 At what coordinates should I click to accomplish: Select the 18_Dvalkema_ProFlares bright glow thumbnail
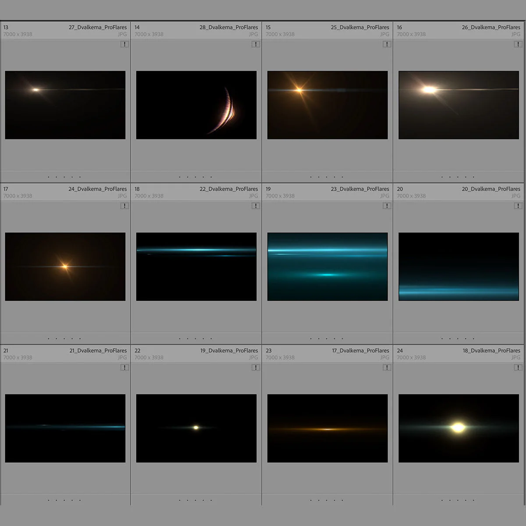pyautogui.click(x=458, y=428)
